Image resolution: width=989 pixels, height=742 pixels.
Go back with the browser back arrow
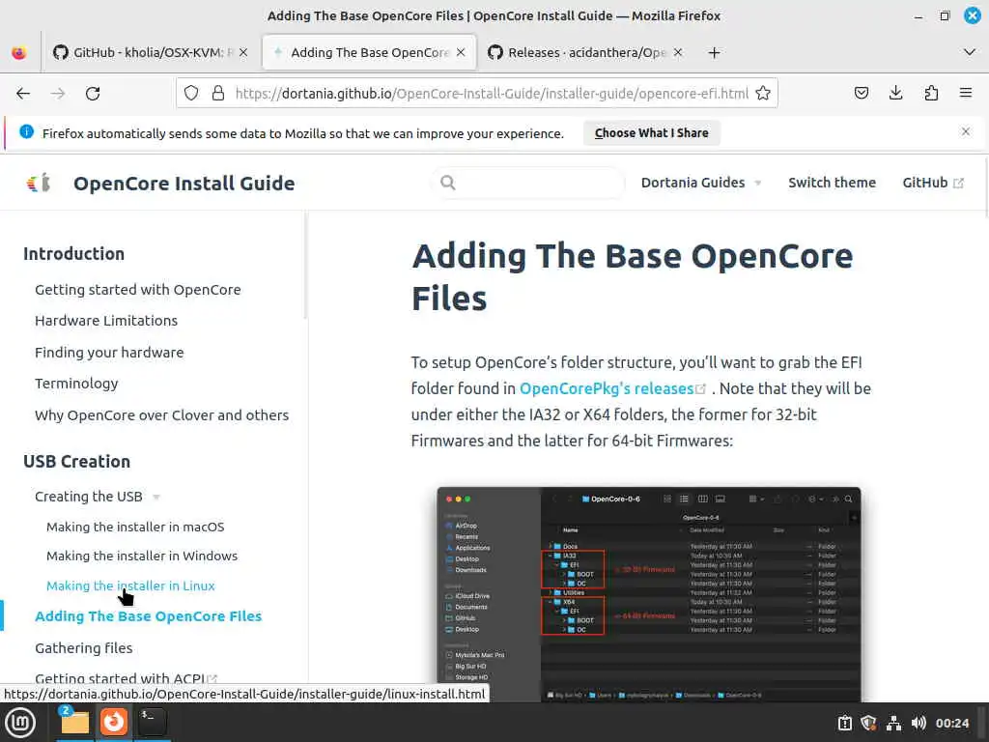(x=23, y=94)
